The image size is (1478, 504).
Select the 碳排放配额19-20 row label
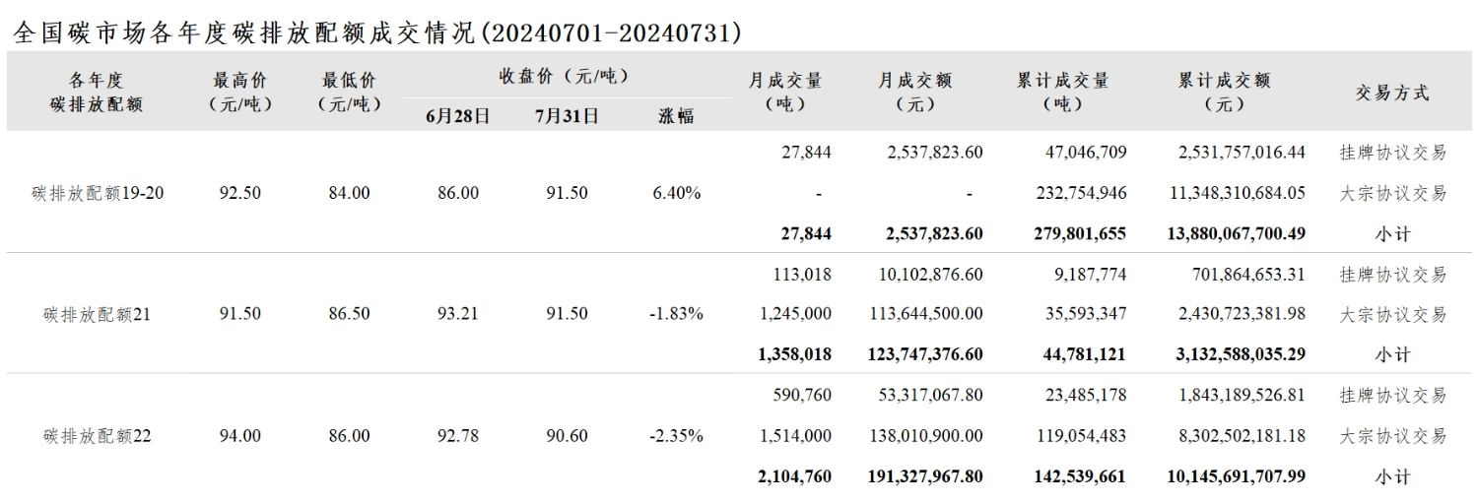tap(98, 193)
